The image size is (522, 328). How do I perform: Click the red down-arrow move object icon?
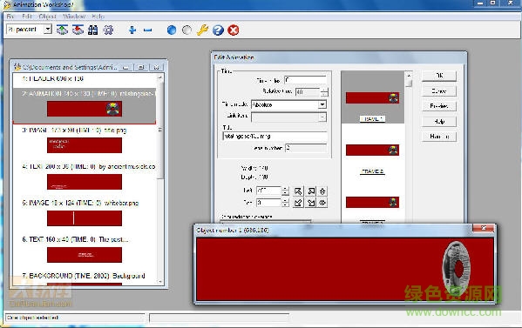click(78, 30)
